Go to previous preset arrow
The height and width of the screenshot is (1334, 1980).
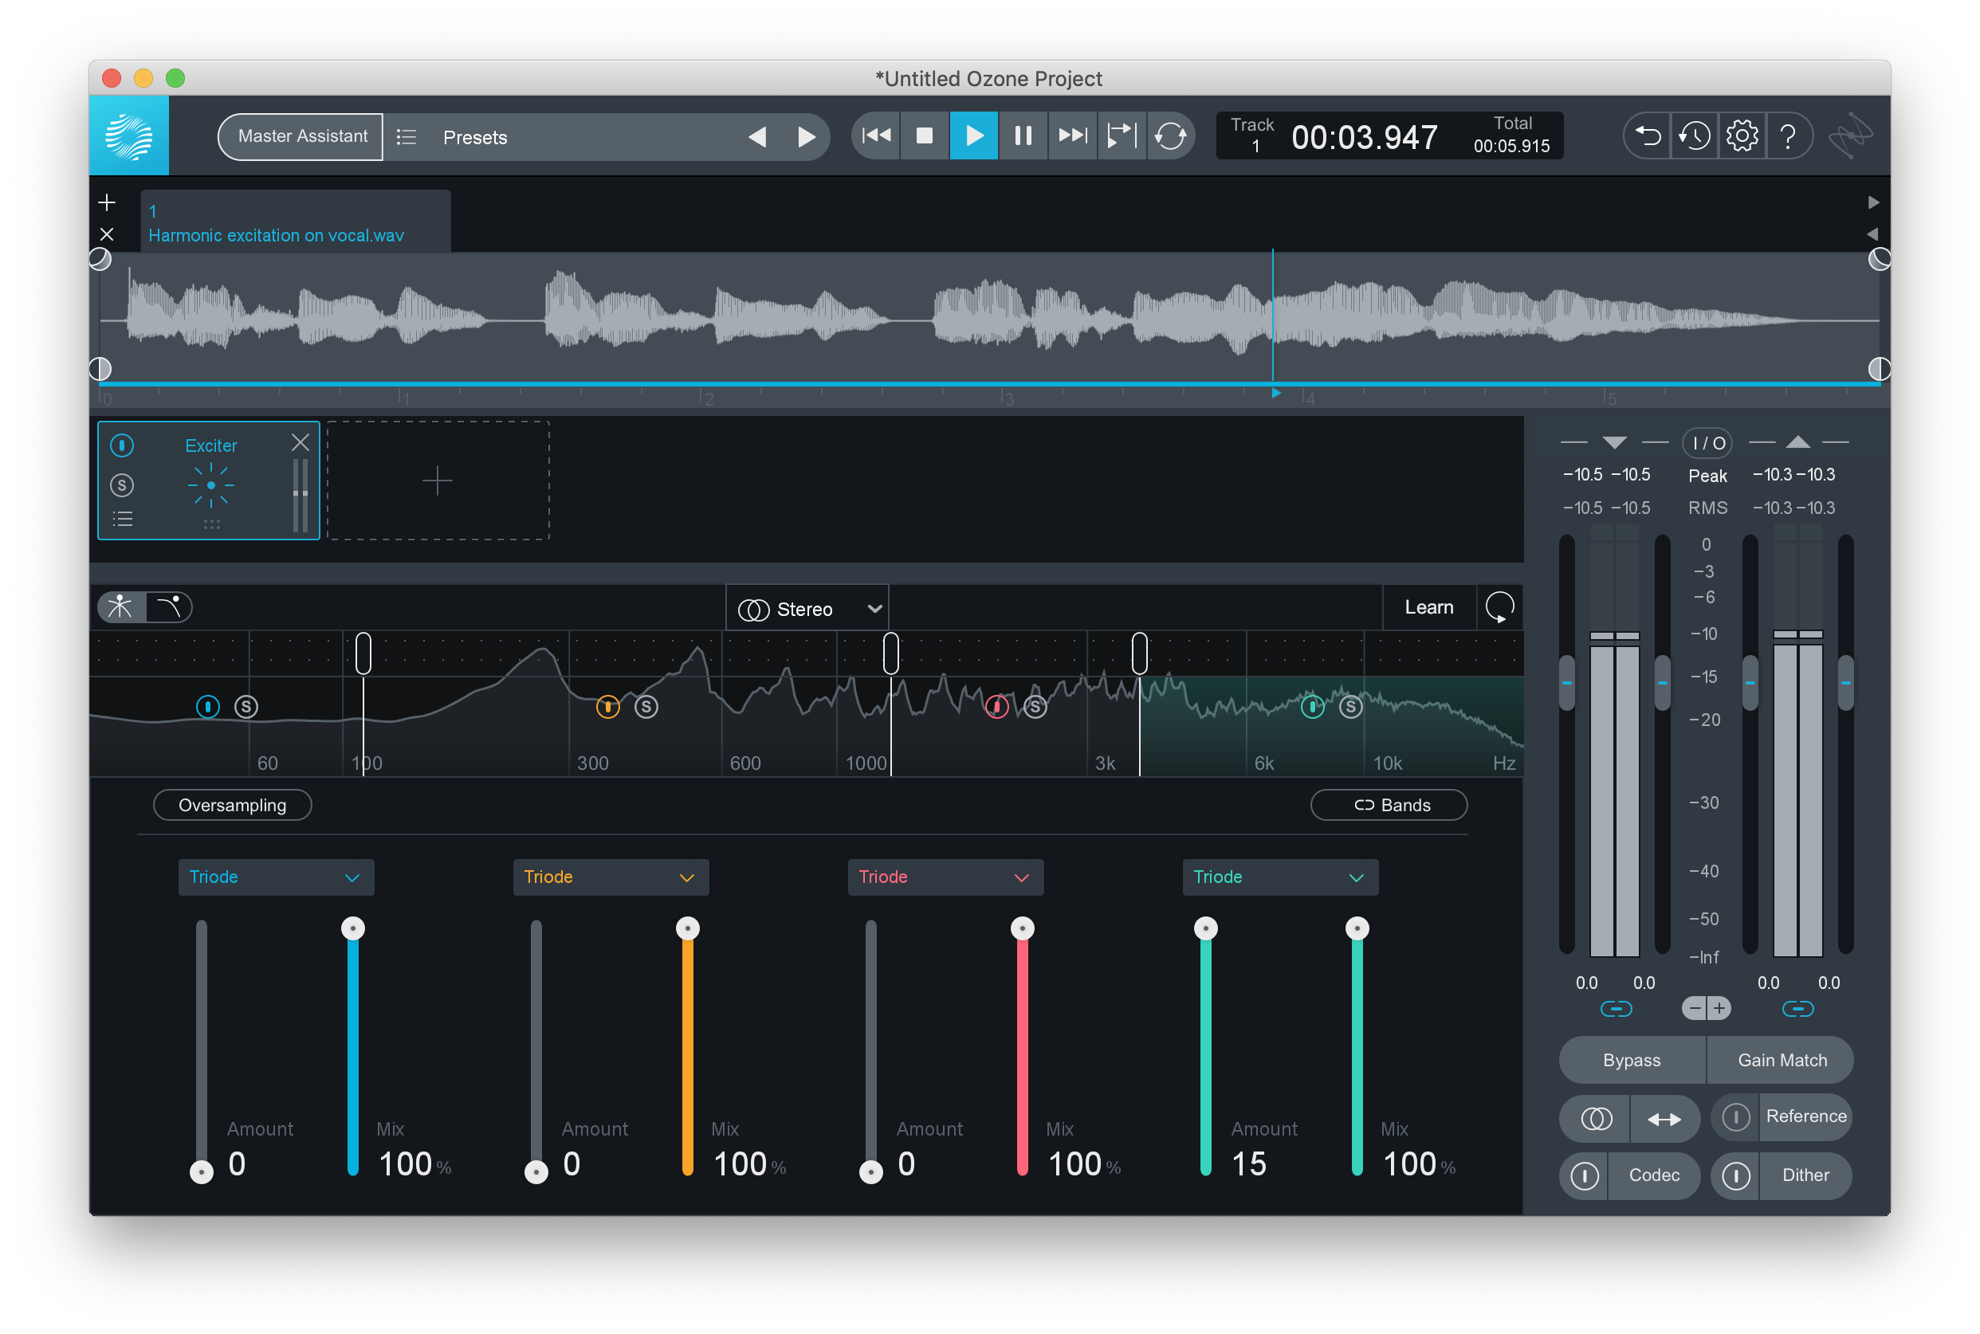click(x=757, y=137)
